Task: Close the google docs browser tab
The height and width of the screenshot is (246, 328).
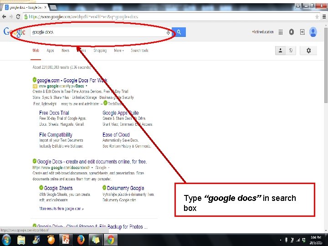Action: coord(45,7)
